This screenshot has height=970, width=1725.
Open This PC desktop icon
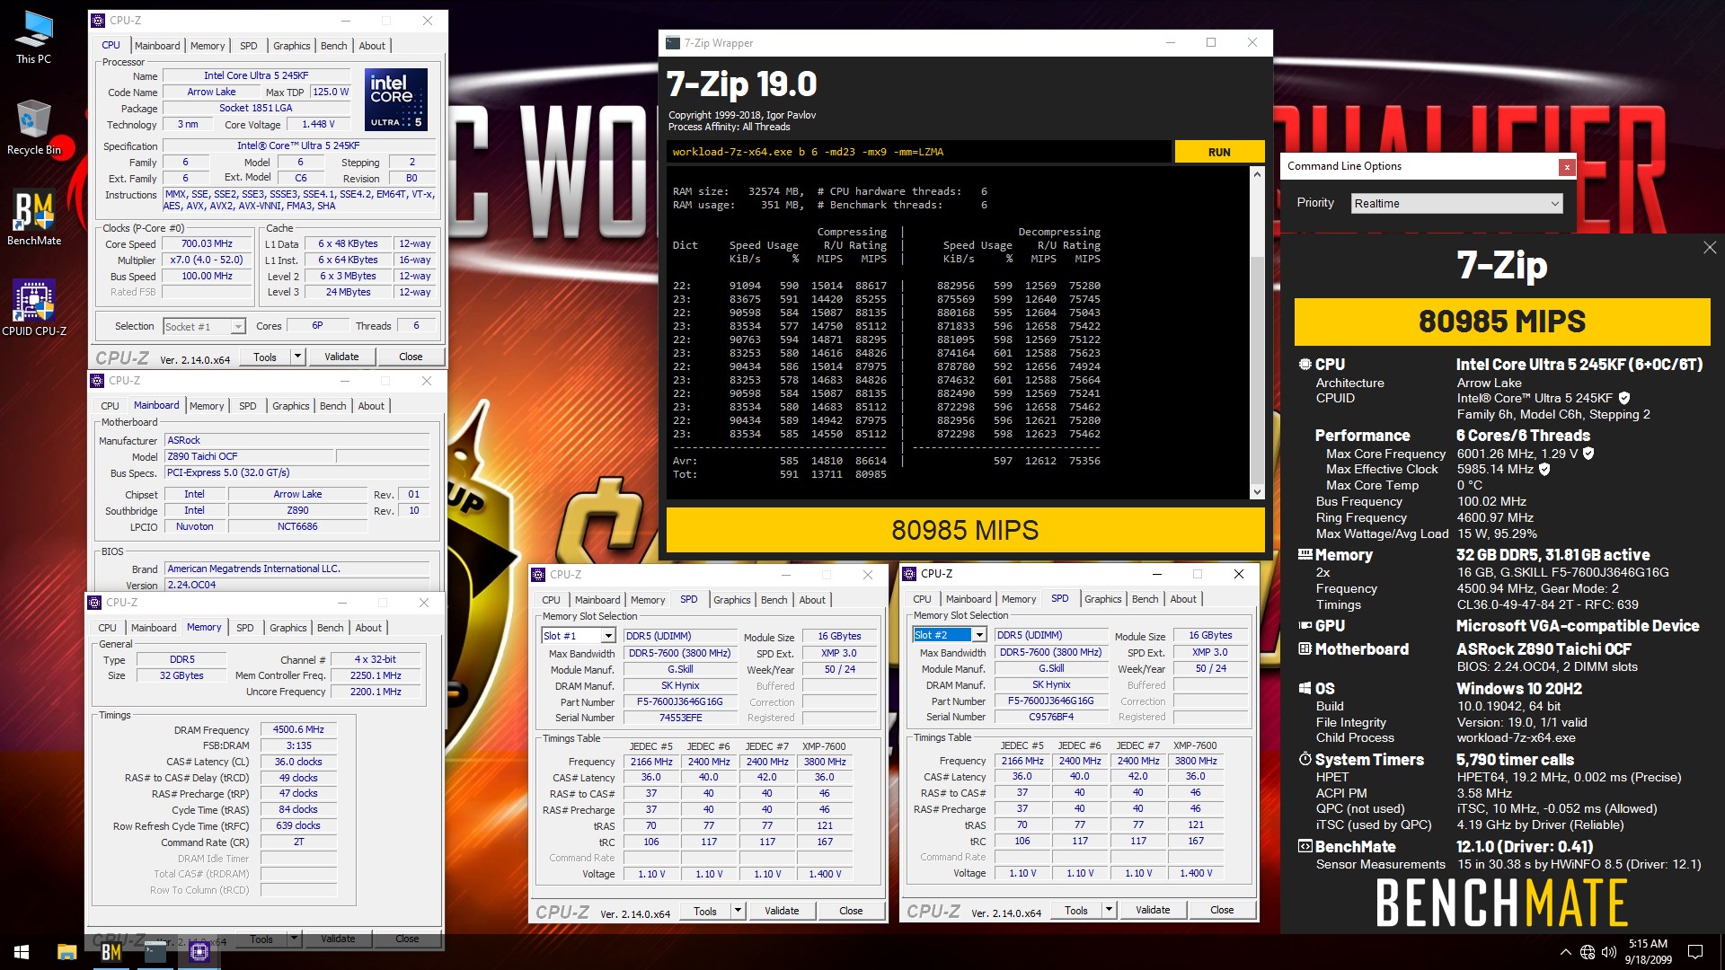(x=33, y=37)
